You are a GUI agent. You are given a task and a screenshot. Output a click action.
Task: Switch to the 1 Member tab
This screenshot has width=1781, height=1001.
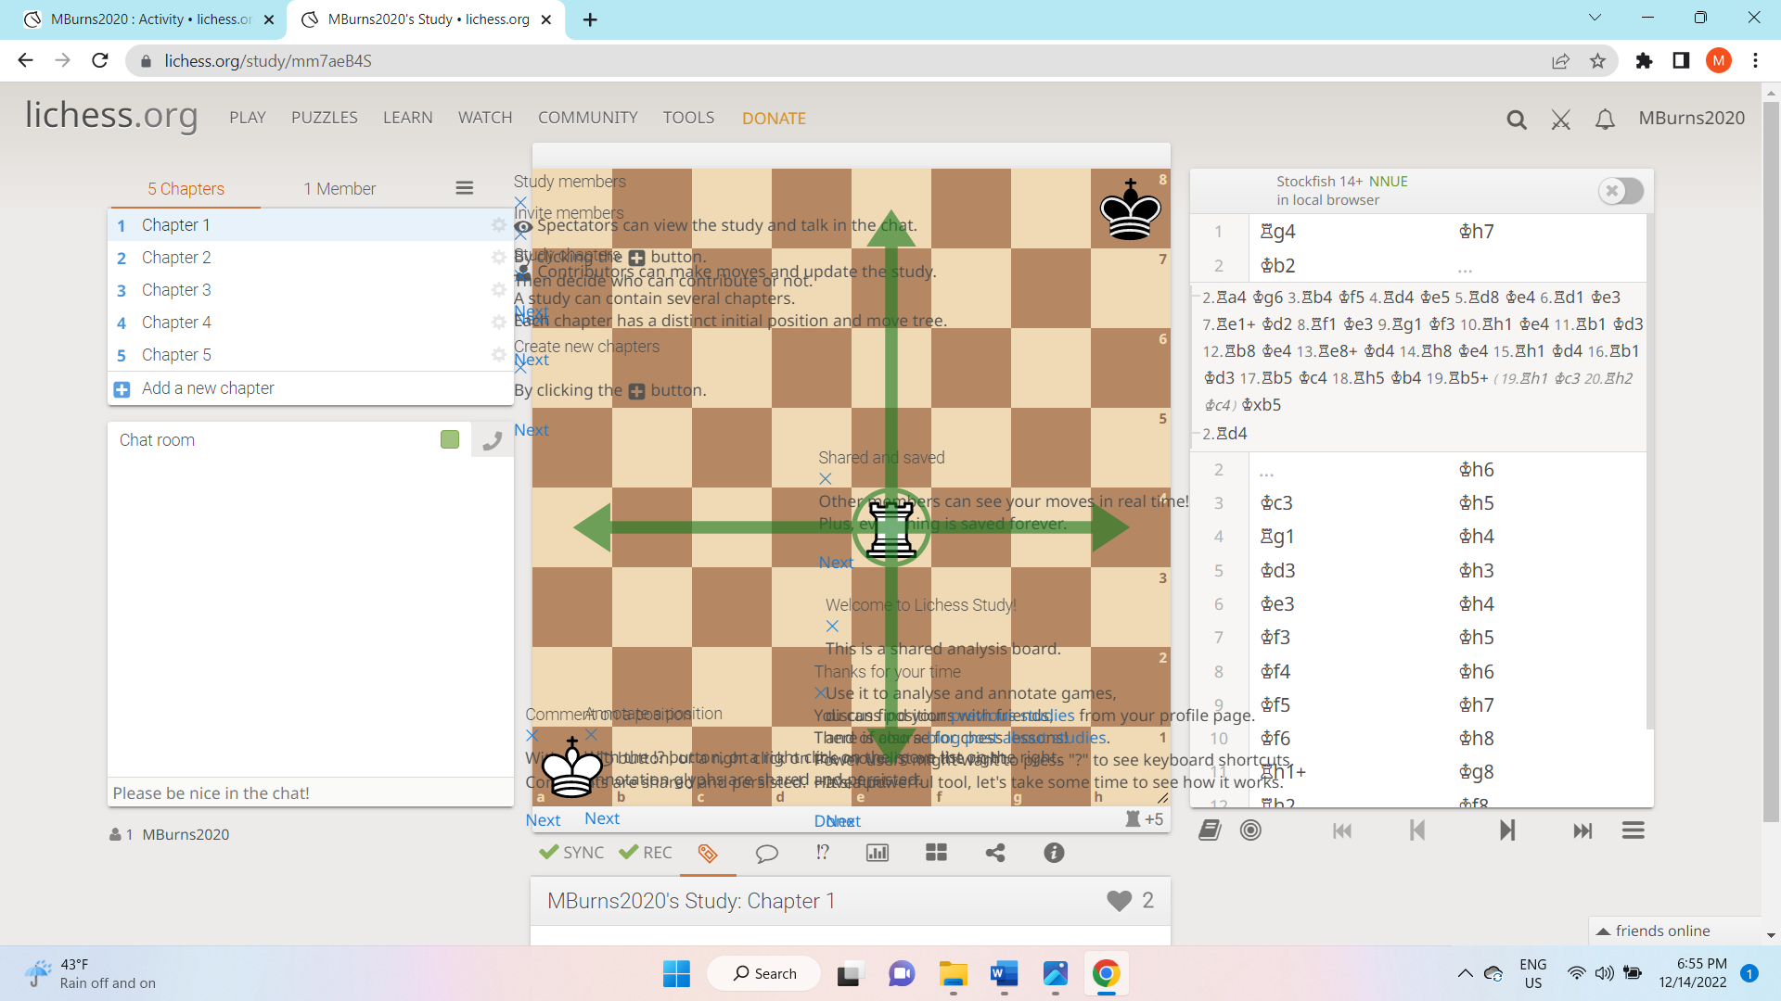[x=340, y=188]
